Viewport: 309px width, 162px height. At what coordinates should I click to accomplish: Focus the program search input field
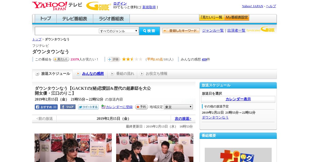67,31
